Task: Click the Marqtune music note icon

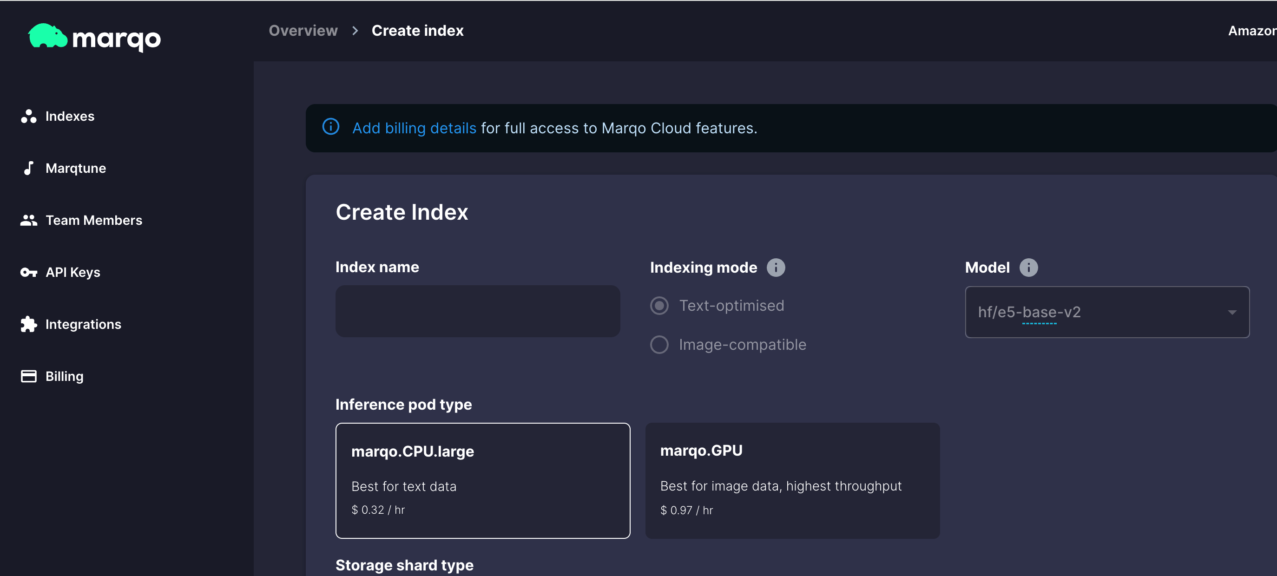Action: pos(29,168)
